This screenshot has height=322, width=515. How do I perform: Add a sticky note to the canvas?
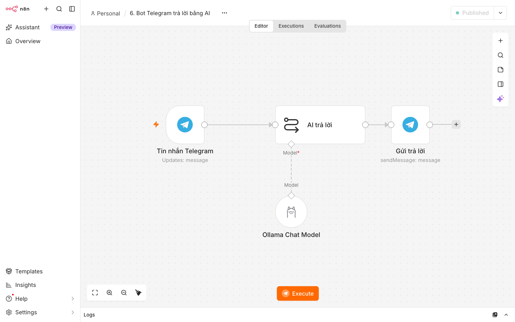coord(501,70)
